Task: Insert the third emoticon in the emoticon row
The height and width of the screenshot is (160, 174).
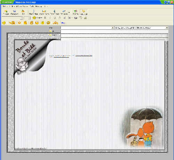Action: coord(19,23)
